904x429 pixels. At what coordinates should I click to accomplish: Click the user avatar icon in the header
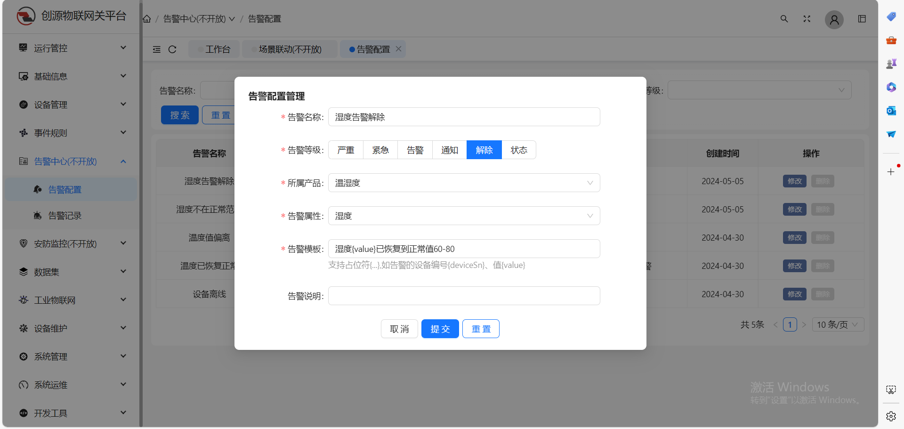pyautogui.click(x=834, y=20)
